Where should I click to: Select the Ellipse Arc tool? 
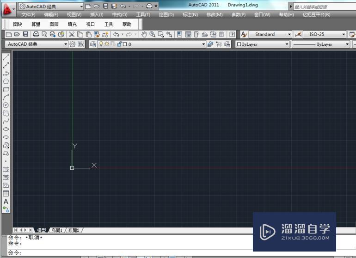(6, 137)
